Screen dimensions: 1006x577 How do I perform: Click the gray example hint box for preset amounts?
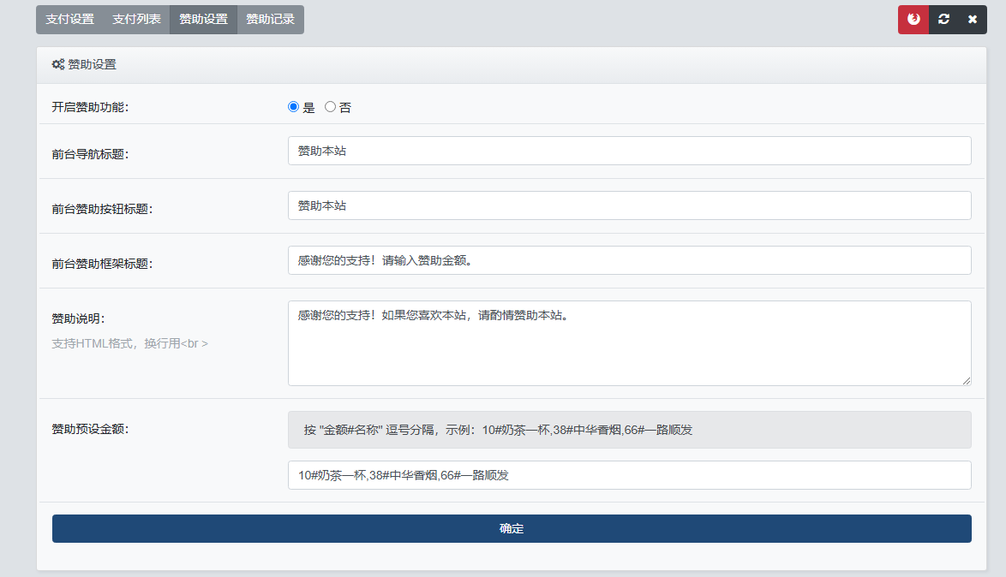(629, 430)
